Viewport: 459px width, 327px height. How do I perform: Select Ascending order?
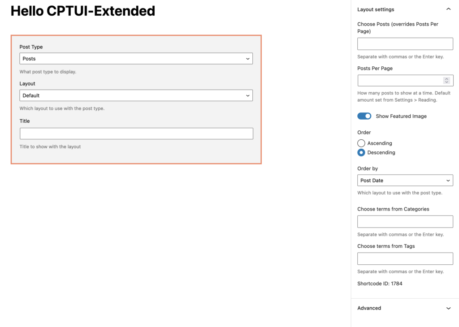click(x=361, y=143)
